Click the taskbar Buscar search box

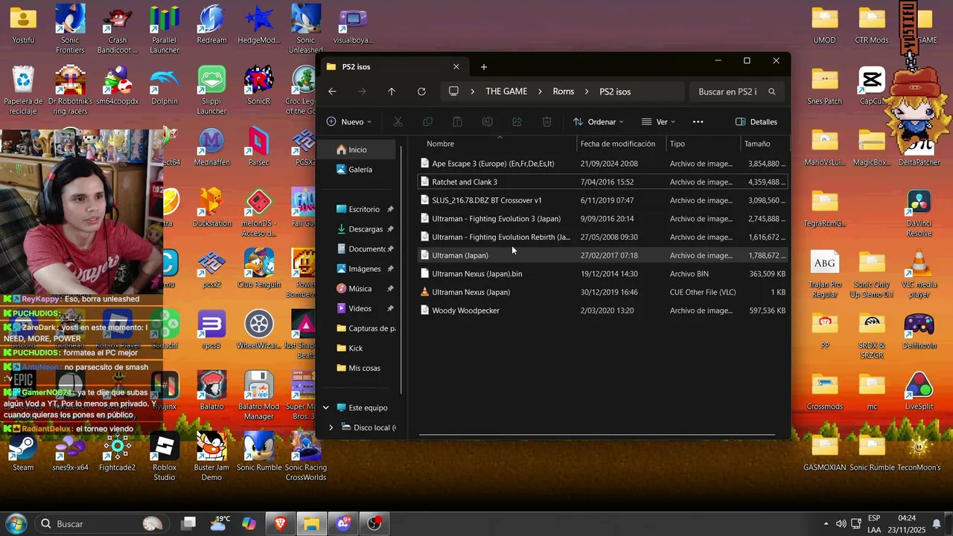click(101, 523)
